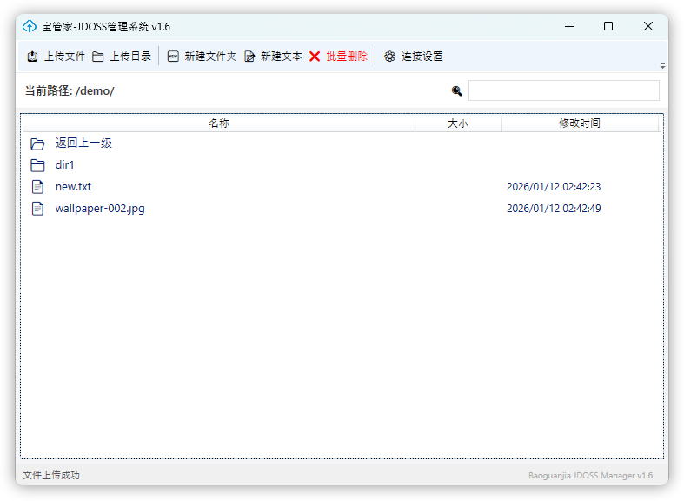Click the new.txt file icon
The image size is (684, 501).
tap(37, 187)
